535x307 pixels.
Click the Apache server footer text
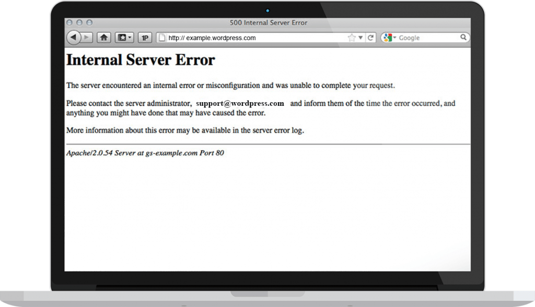tap(145, 153)
